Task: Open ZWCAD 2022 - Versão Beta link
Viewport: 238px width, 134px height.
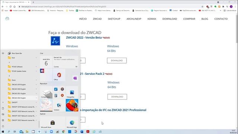Action: coord(84,38)
